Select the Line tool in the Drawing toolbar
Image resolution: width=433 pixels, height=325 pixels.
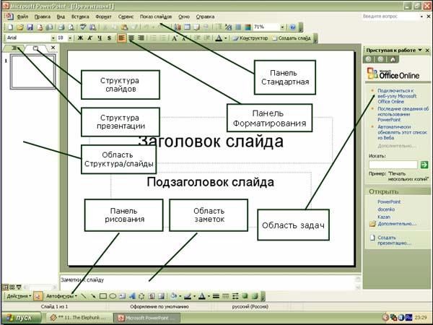(x=84, y=296)
